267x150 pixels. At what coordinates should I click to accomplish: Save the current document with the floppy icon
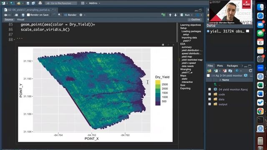[28, 3]
